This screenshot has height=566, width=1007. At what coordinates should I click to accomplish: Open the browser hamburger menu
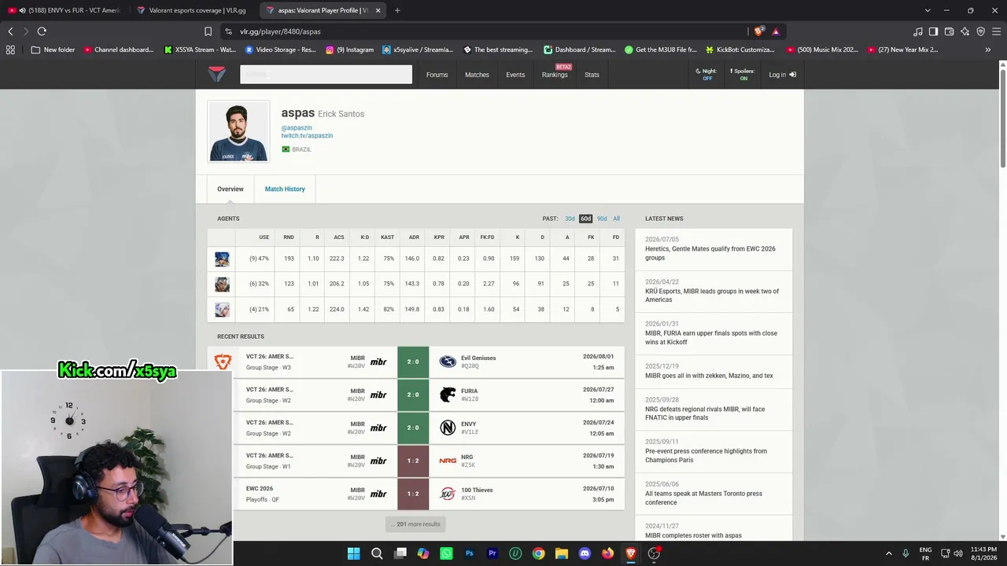tap(996, 31)
